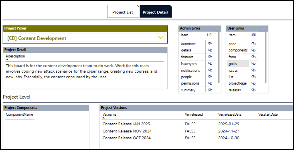The height and width of the screenshot is (150, 294).
Task: Sort by the ComponentName column header
Action: tap(20, 114)
